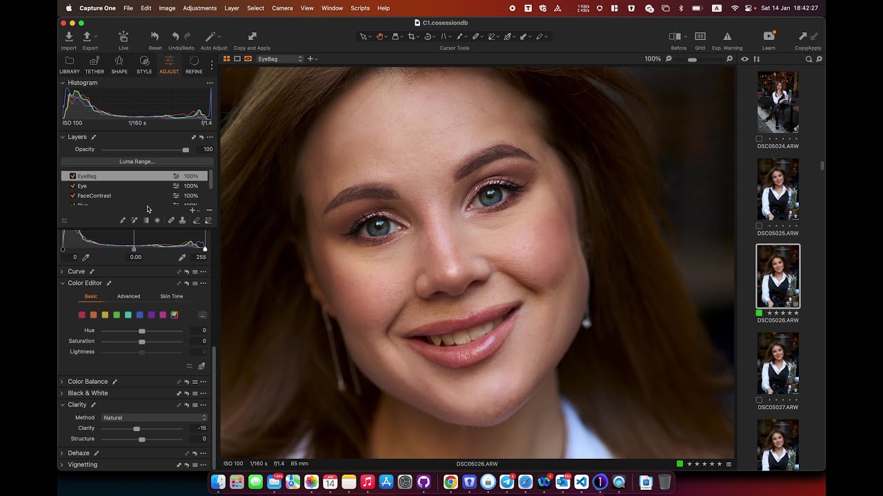Expand the Black & White panel

click(x=62, y=393)
